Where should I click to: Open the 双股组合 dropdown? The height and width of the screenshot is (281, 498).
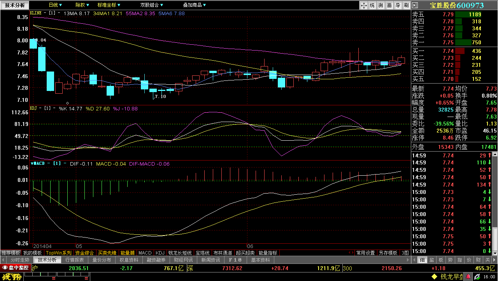(x=152, y=5)
